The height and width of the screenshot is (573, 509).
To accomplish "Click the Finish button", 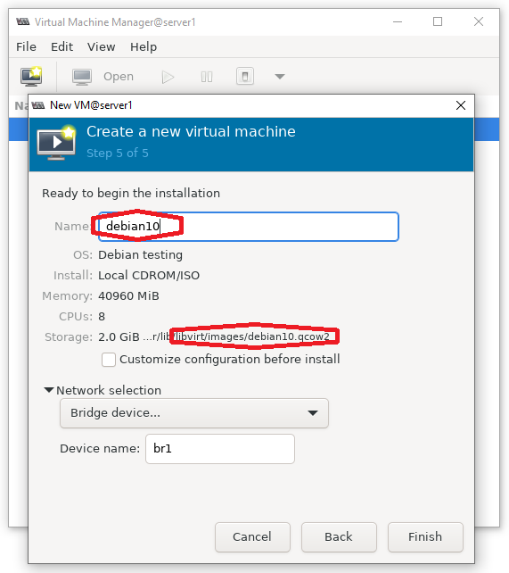I will click(x=425, y=536).
